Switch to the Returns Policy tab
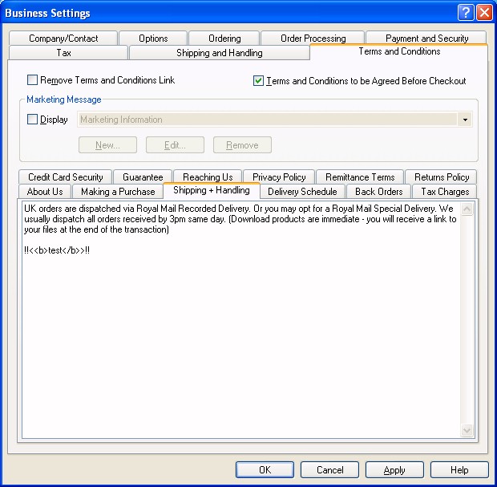 [x=441, y=177]
